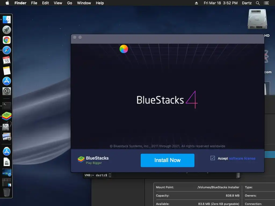
Task: Open the Edit menu
Action: click(x=45, y=3)
